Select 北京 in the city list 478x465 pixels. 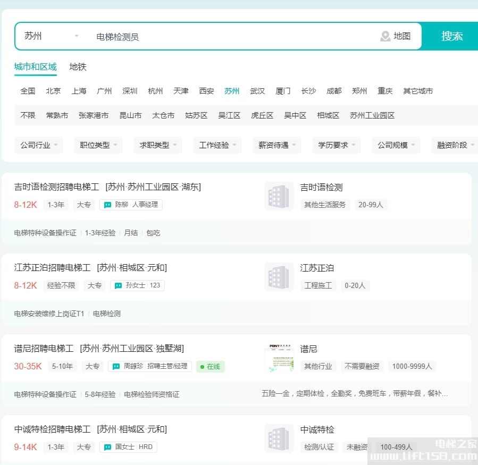click(53, 91)
